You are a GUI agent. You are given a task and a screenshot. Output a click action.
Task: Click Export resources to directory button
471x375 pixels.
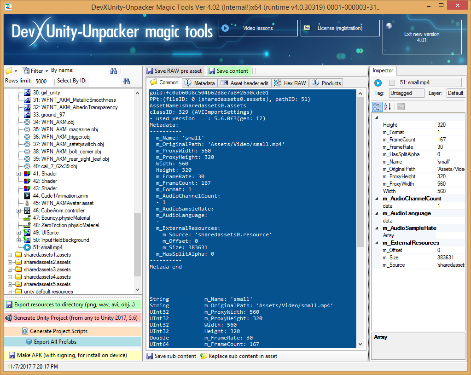(x=73, y=305)
